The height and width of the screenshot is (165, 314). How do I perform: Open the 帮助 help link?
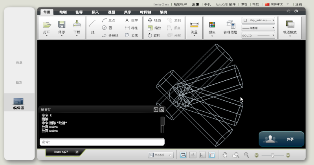pos(255,4)
